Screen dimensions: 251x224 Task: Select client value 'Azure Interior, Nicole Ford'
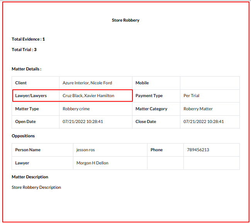pyautogui.click(x=87, y=83)
